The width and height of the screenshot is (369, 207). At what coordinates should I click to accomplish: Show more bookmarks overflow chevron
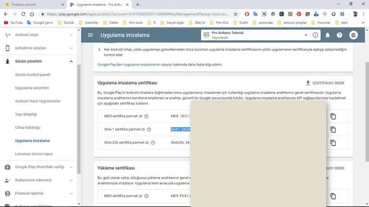tap(363, 23)
